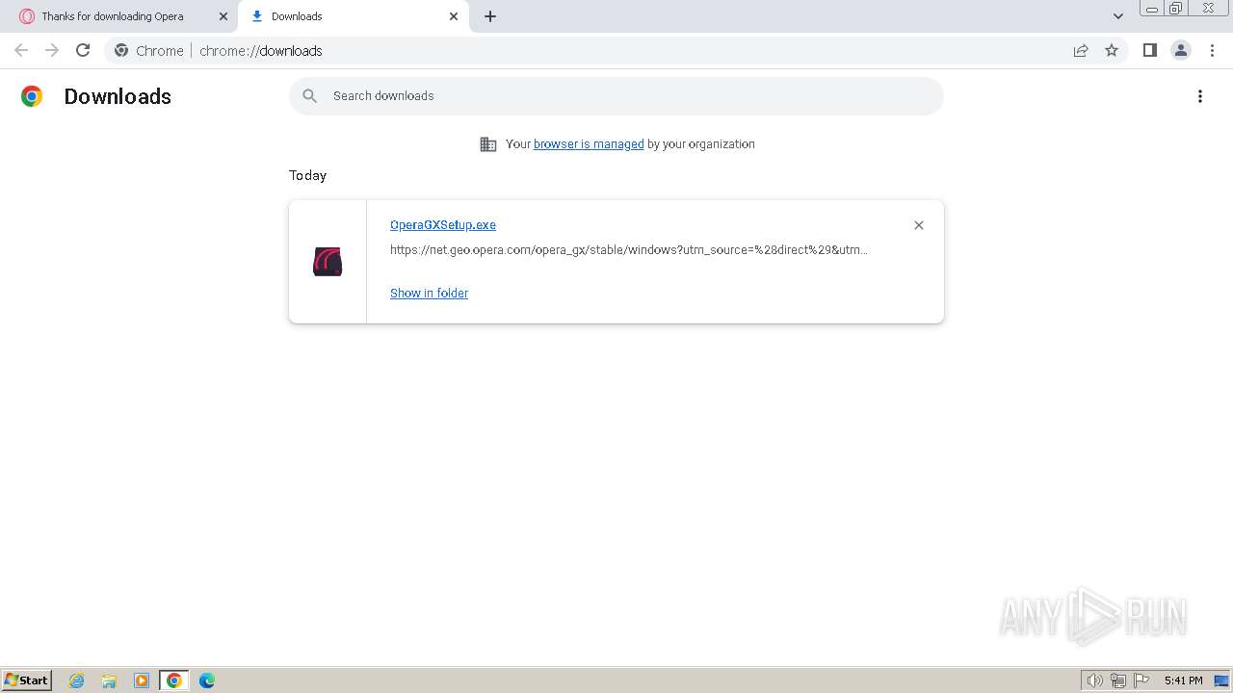
Task: Open the Downloads page three-dot menu
Action: click(x=1200, y=96)
